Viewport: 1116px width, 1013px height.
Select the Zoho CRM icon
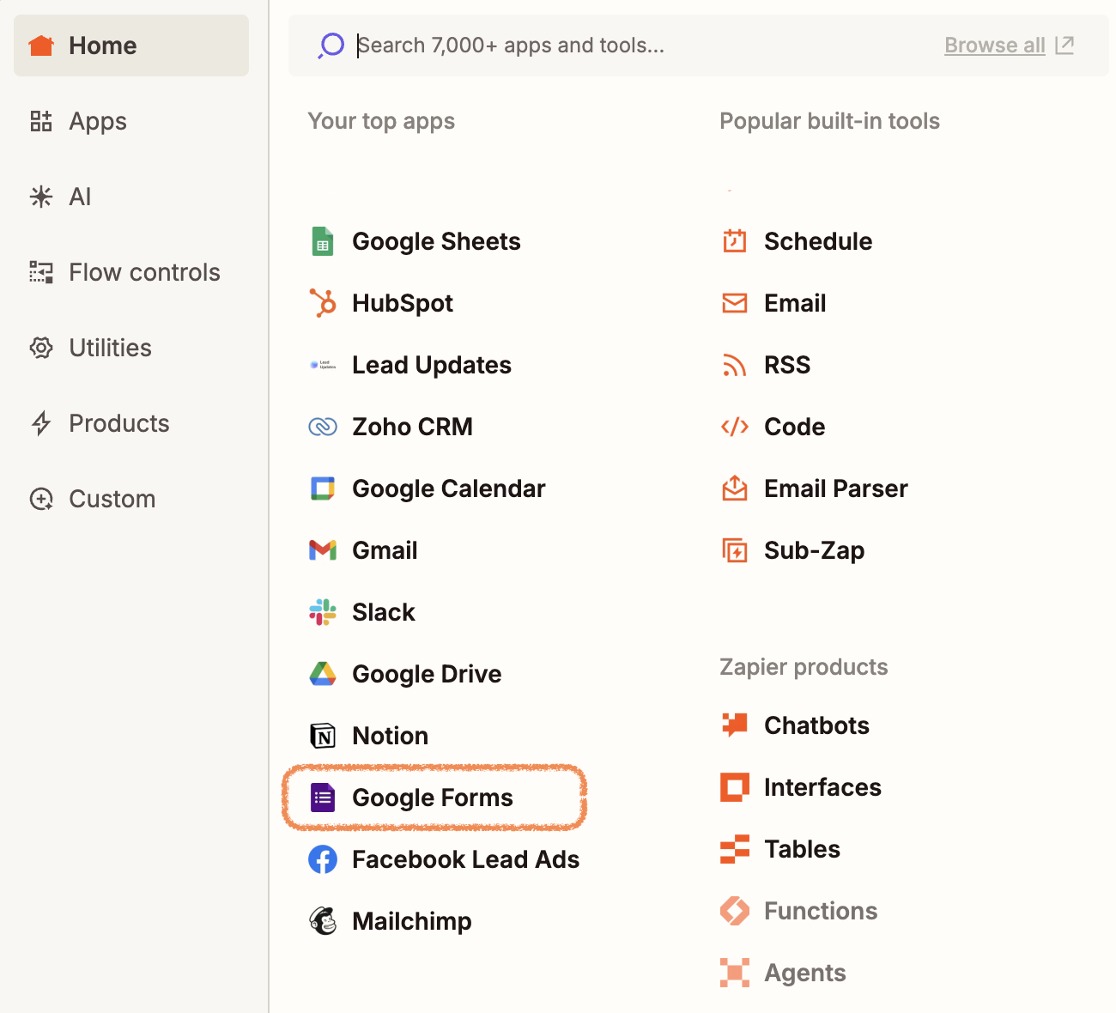[x=323, y=427]
